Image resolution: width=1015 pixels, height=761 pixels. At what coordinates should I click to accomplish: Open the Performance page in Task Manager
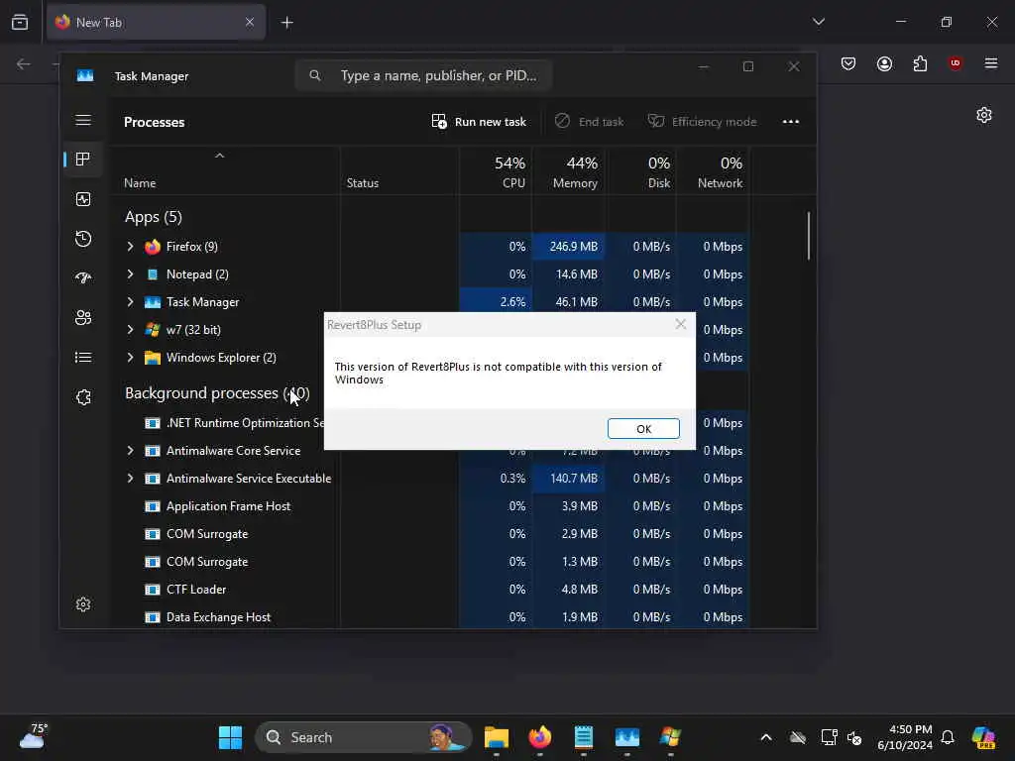(83, 199)
